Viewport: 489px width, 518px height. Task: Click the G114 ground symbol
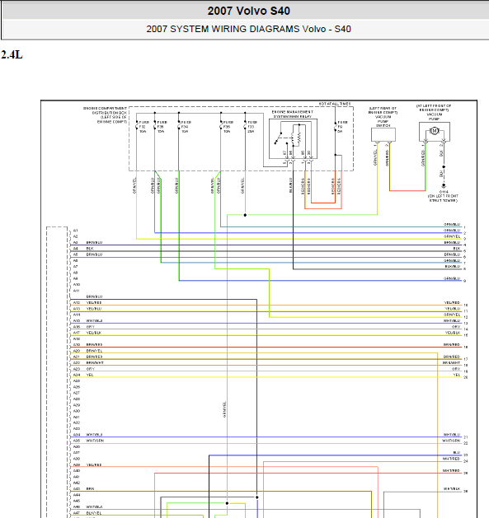[x=444, y=185]
